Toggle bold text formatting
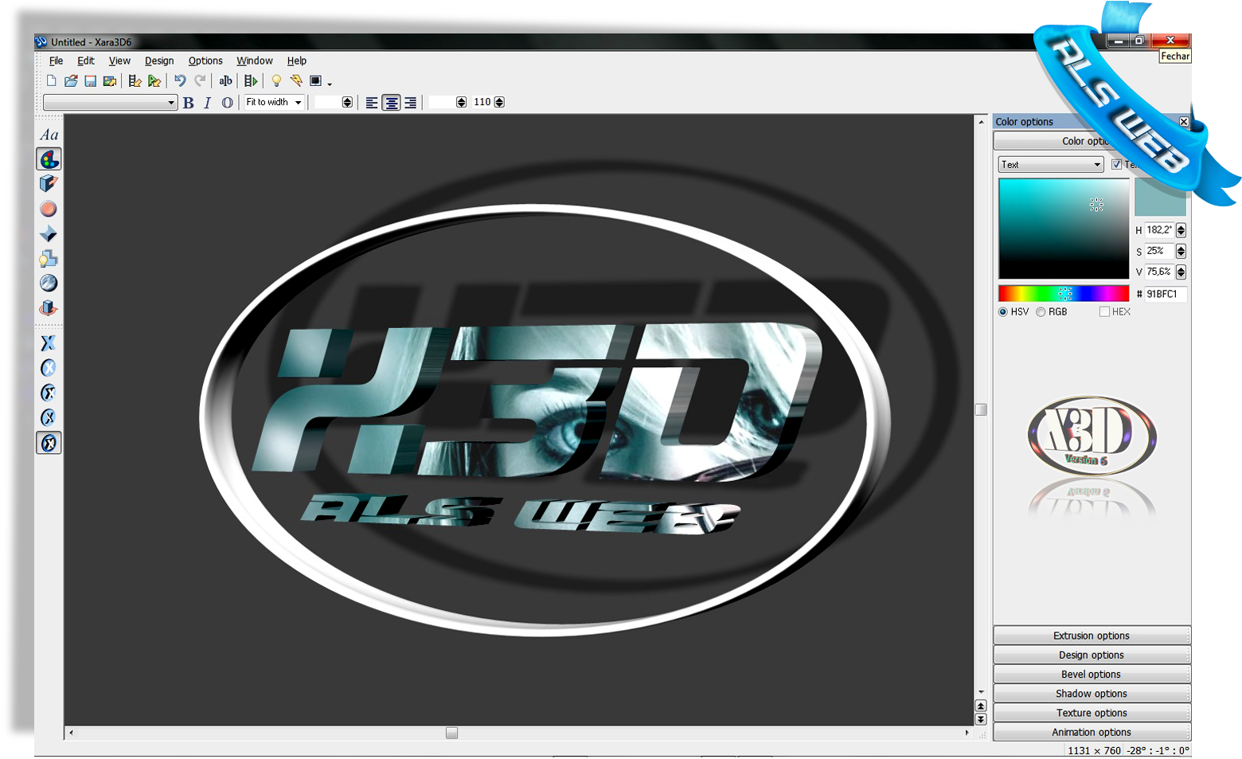Screen dimensions: 1242x759 (189, 103)
